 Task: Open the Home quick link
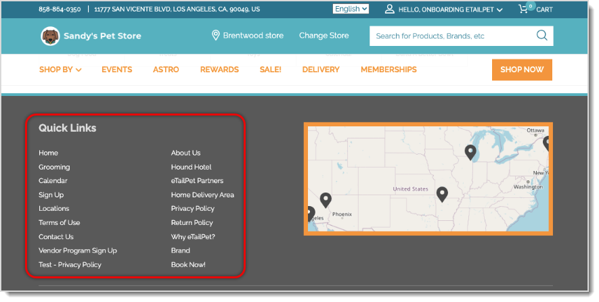pos(48,153)
